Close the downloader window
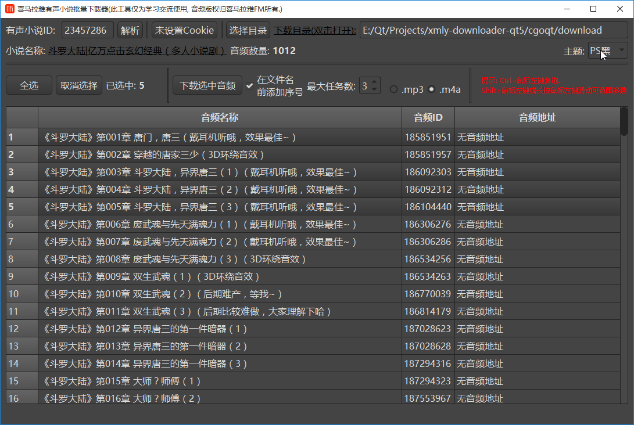The width and height of the screenshot is (634, 425). pyautogui.click(x=620, y=9)
